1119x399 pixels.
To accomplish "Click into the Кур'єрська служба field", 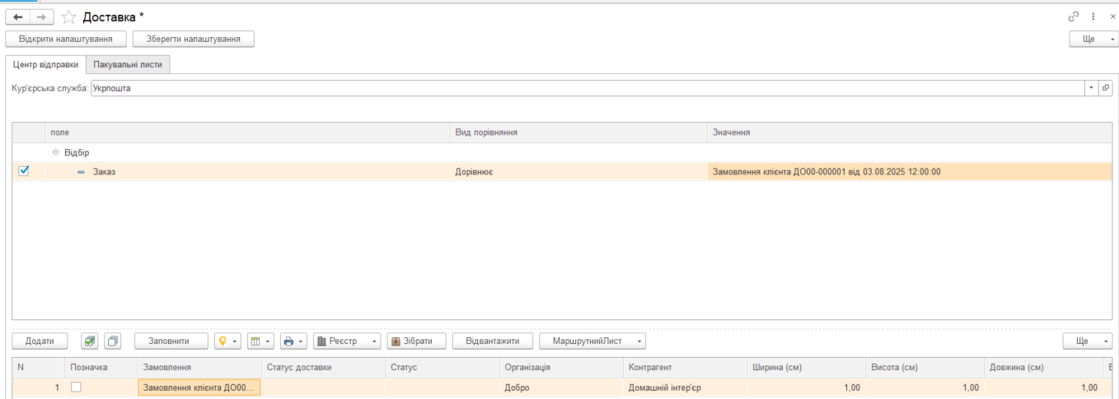I will coord(588,88).
